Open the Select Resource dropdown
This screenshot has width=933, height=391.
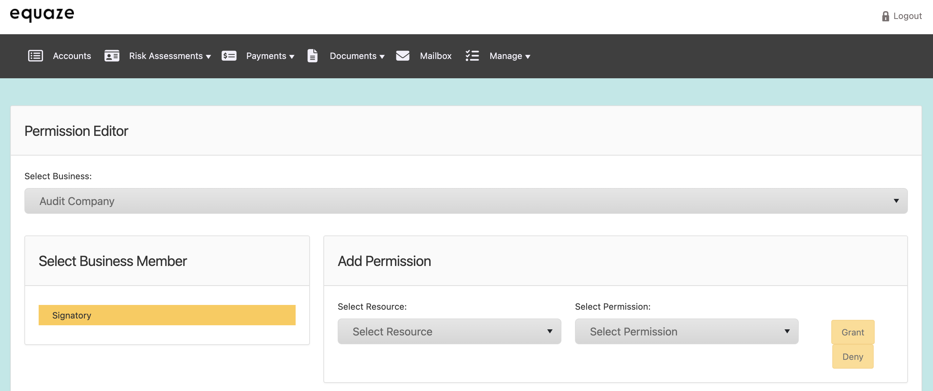click(x=449, y=331)
